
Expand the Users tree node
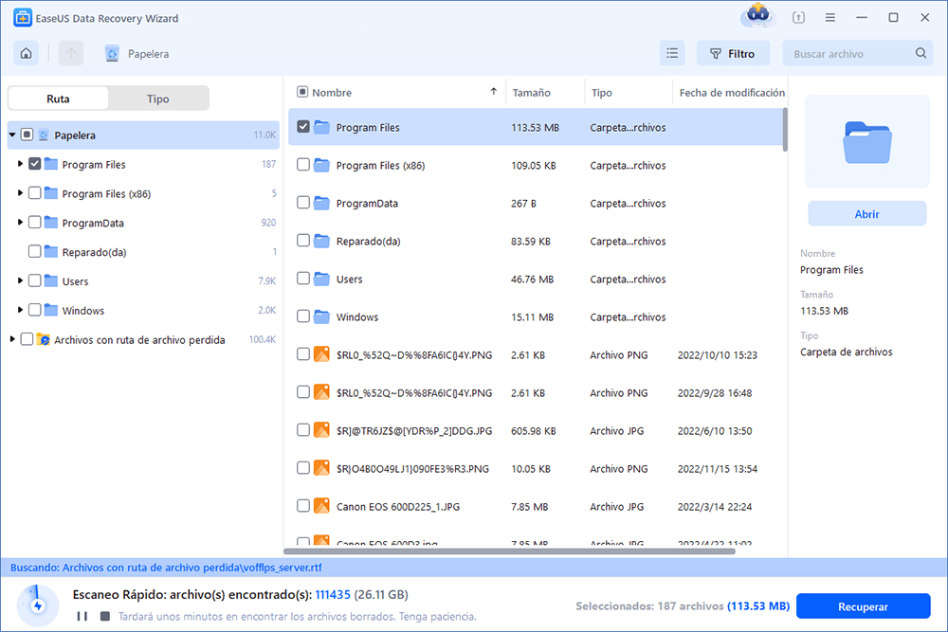(20, 280)
